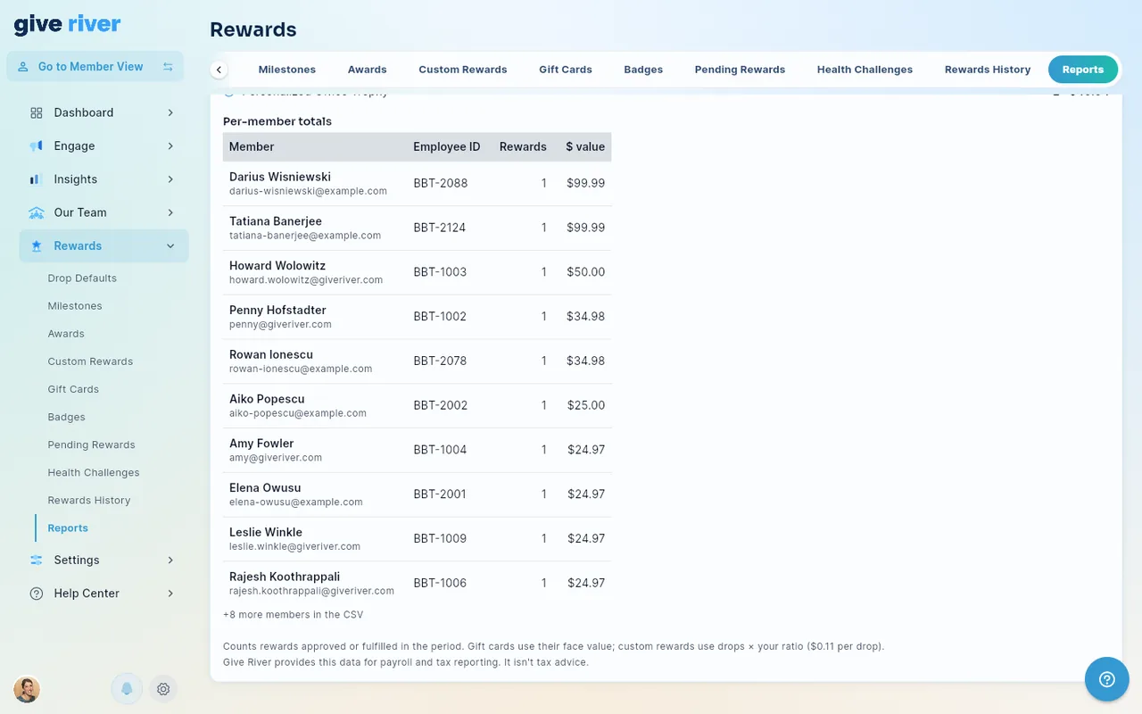Open the Rewards History tab

click(x=988, y=70)
